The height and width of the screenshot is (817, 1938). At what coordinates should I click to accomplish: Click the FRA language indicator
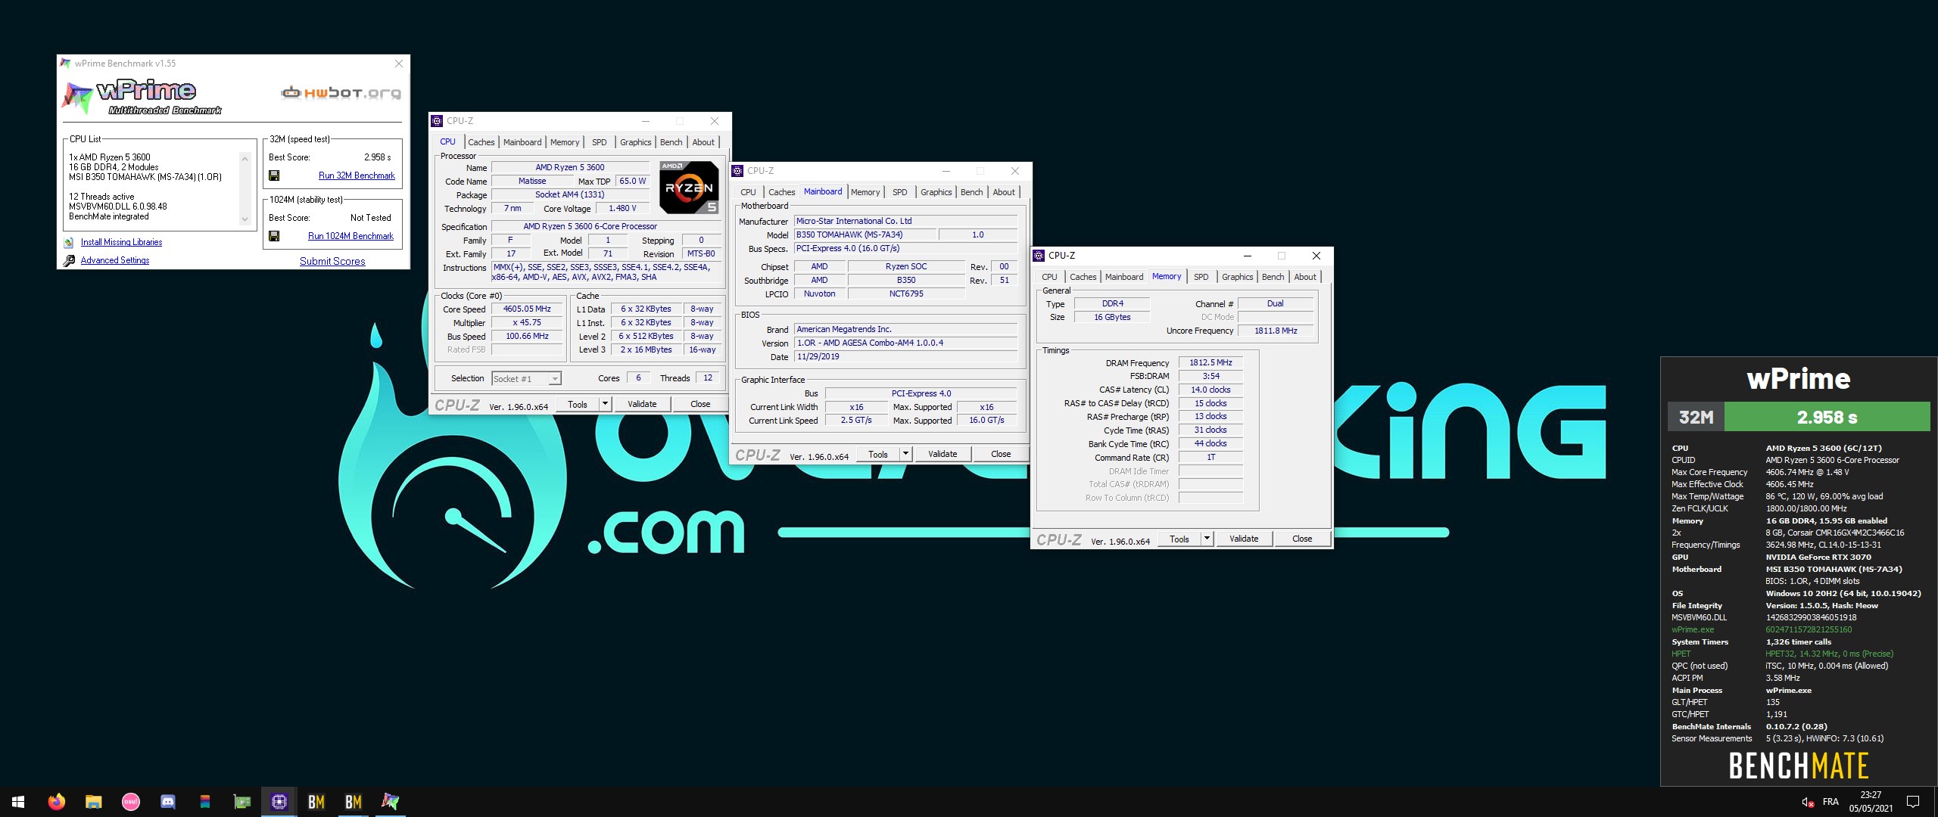click(x=1831, y=802)
